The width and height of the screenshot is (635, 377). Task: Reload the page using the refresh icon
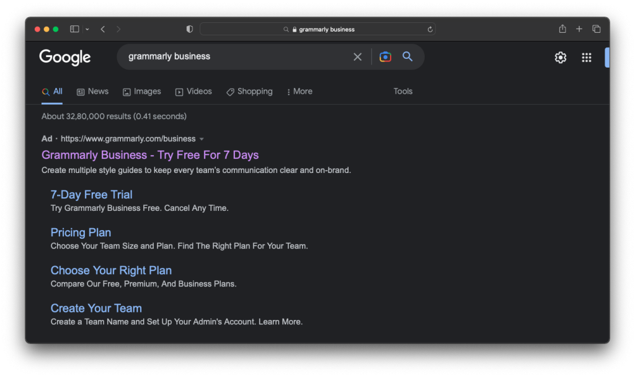pos(430,29)
